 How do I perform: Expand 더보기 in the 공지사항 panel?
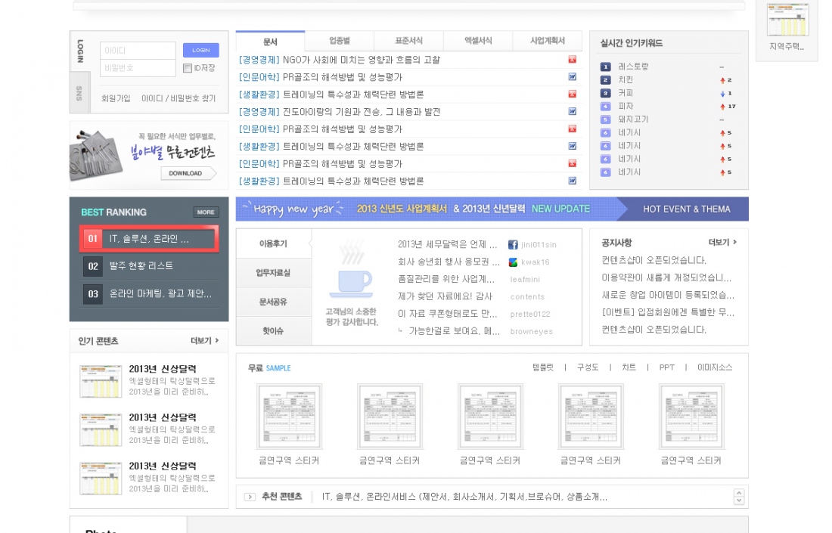(x=722, y=243)
